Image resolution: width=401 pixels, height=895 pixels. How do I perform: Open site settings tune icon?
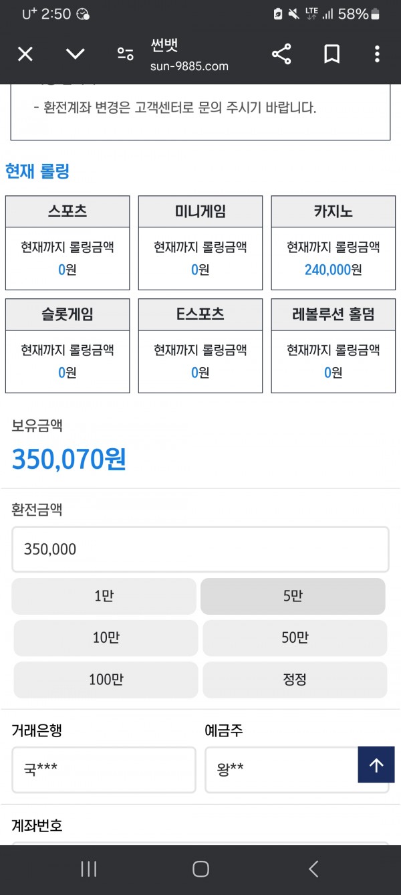(125, 54)
